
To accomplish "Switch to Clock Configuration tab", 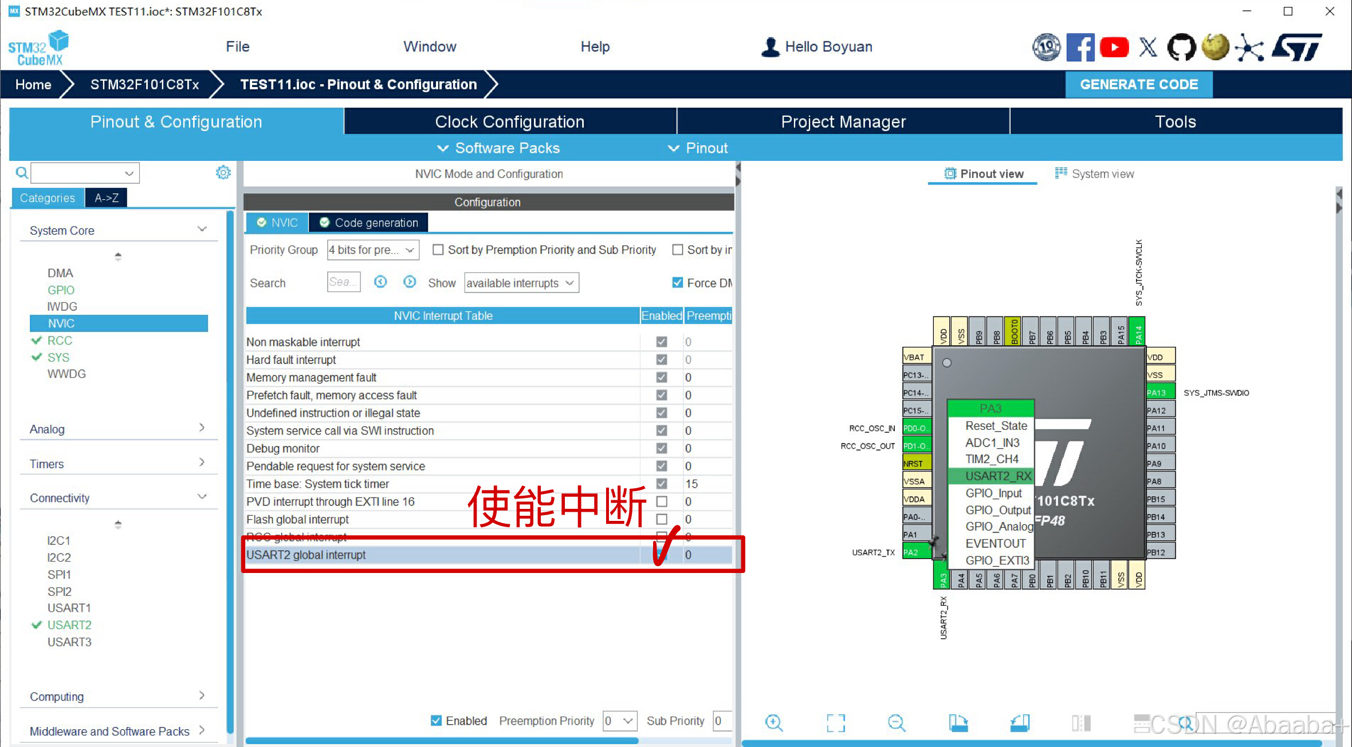I will click(x=509, y=121).
